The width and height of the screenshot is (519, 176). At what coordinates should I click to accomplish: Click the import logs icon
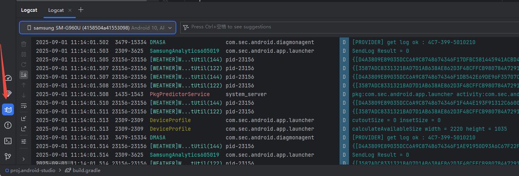[24, 118]
